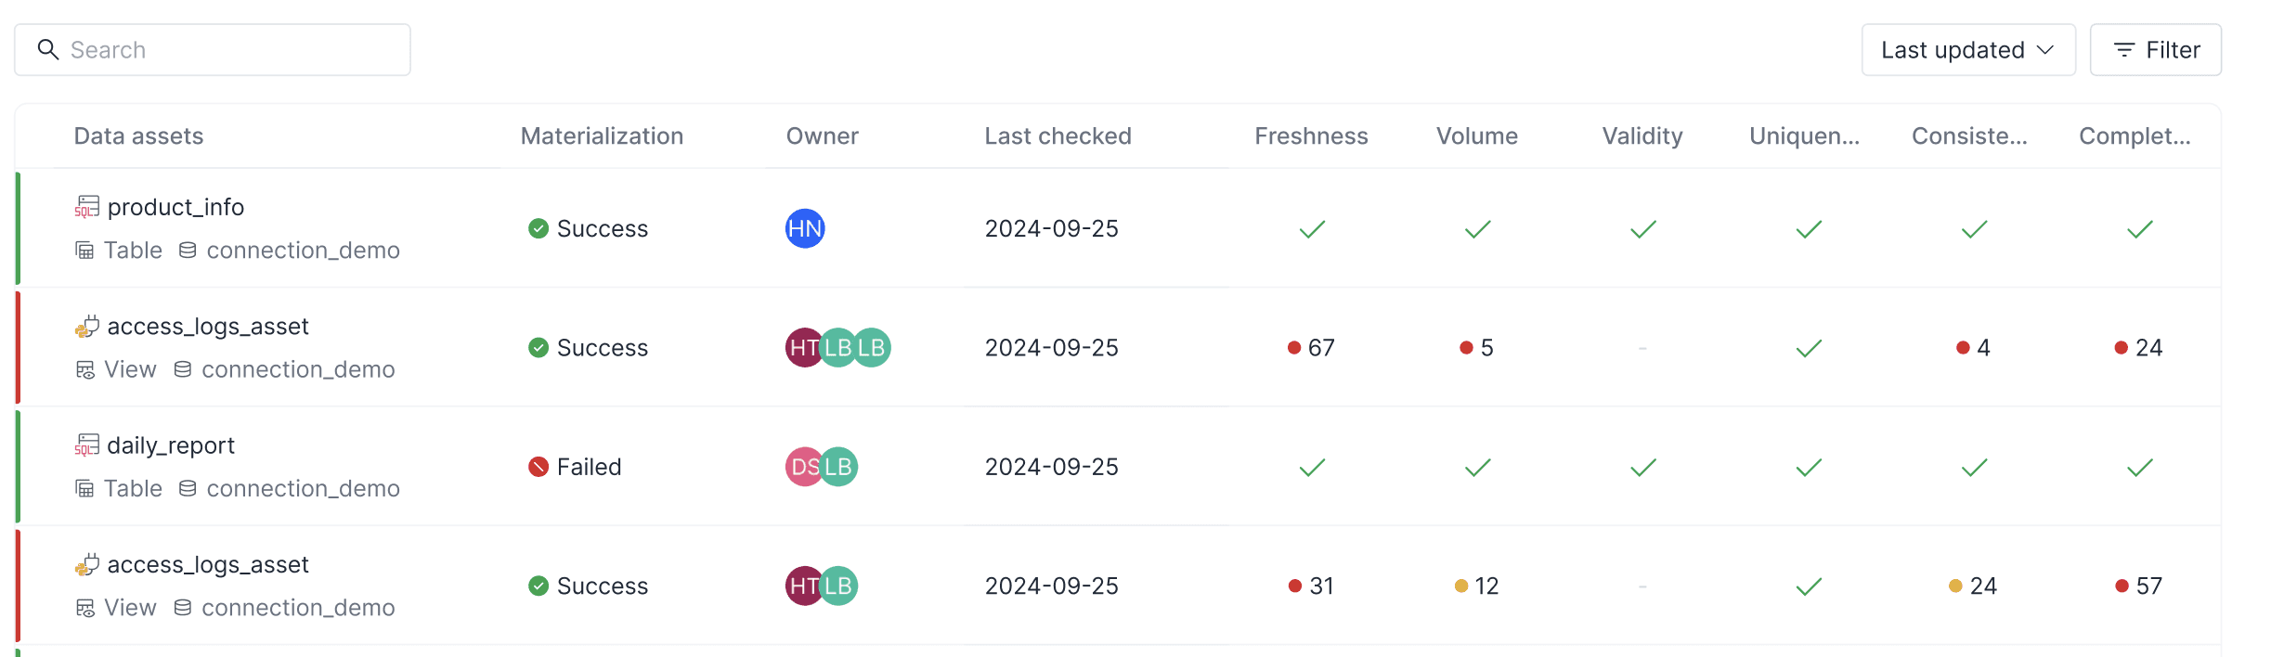Open the Filter options
The image size is (2271, 657).
2156,50
